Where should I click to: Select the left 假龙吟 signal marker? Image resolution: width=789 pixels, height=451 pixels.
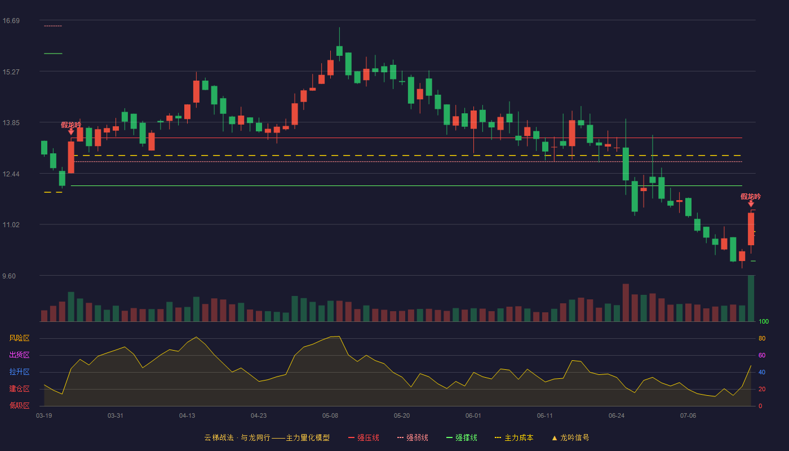[x=71, y=128]
